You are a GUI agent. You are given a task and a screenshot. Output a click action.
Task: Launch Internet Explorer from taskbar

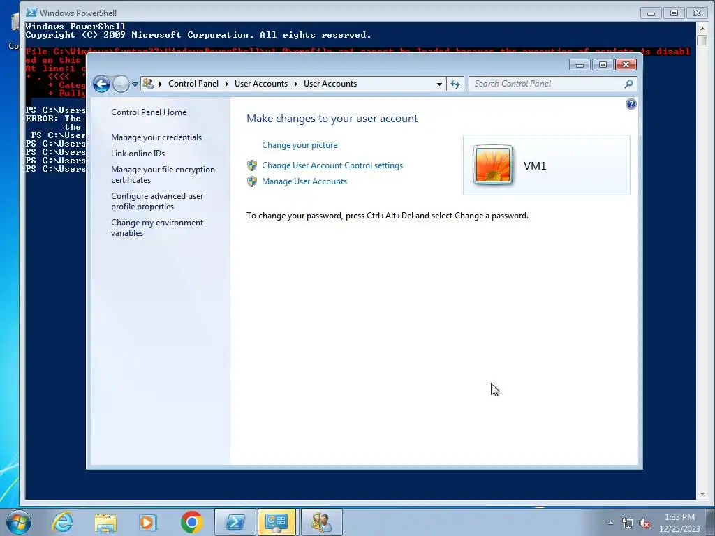pos(62,522)
